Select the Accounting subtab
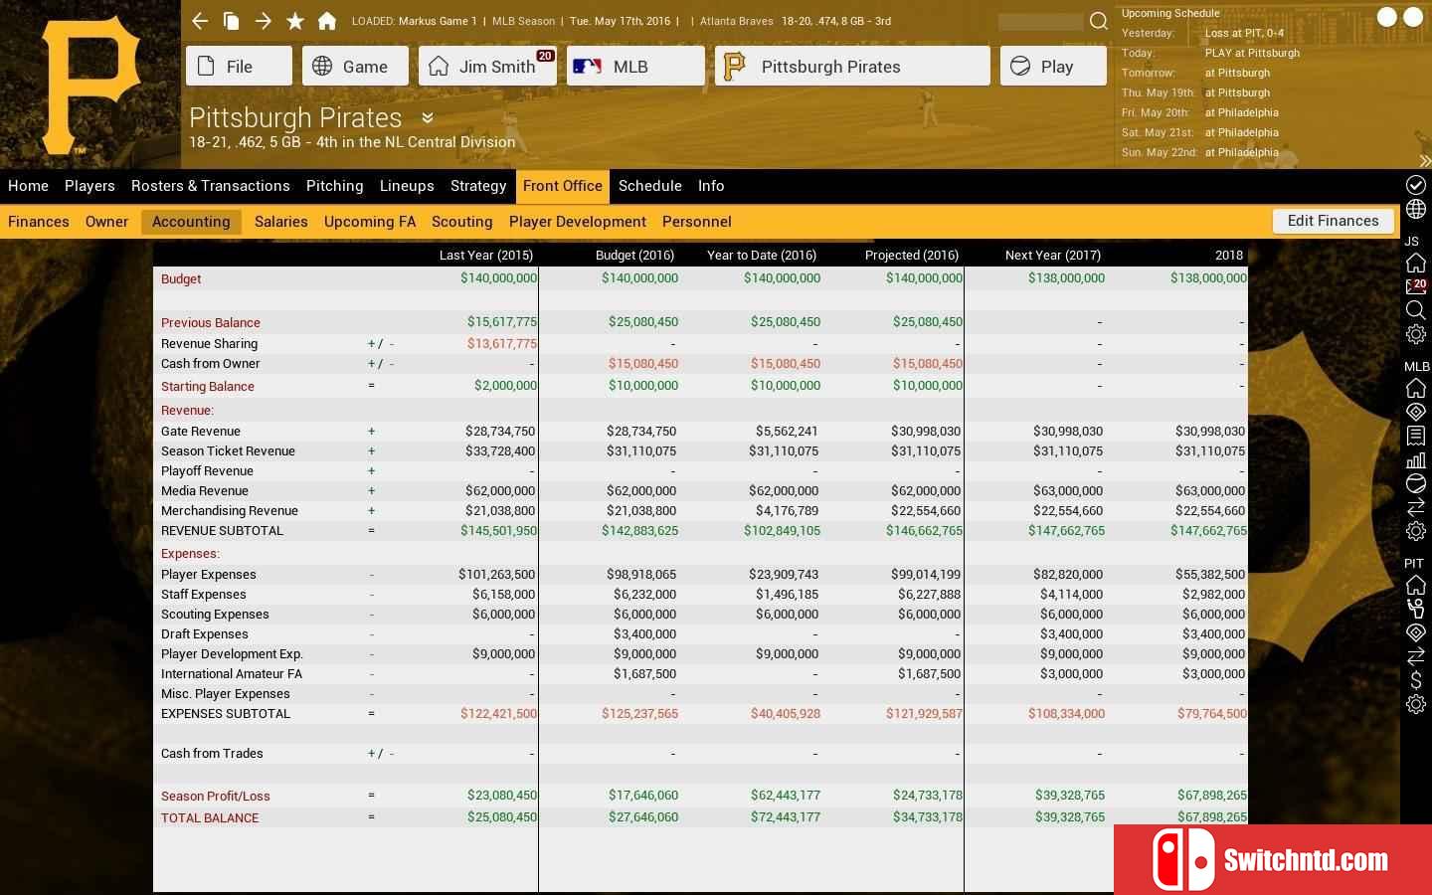The height and width of the screenshot is (895, 1432). (191, 222)
